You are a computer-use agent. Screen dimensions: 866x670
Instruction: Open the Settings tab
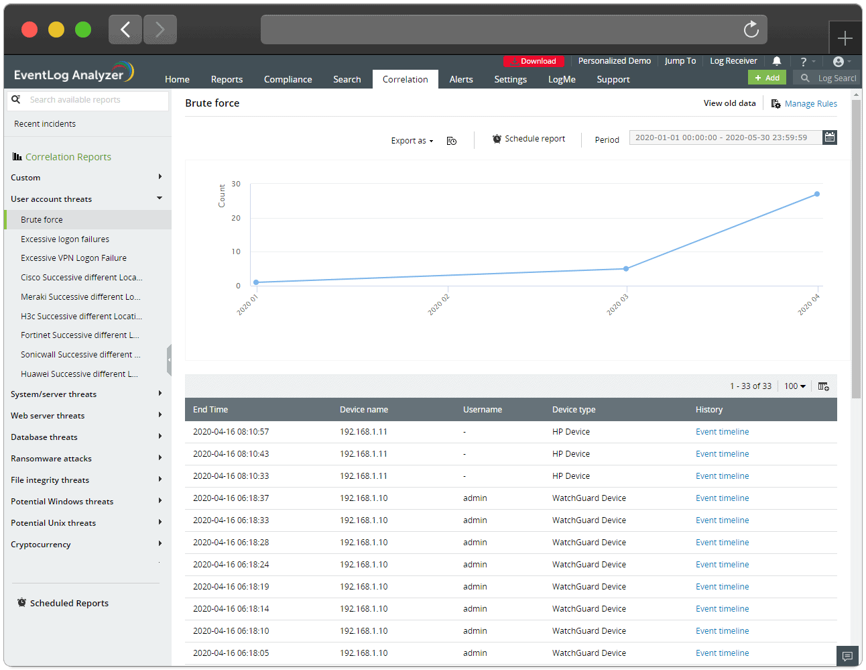point(511,79)
